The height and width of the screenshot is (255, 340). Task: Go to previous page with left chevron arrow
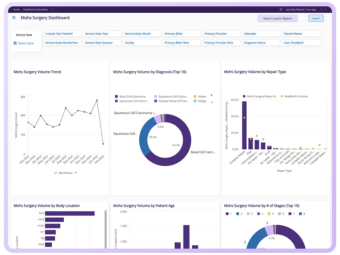(321, 9)
